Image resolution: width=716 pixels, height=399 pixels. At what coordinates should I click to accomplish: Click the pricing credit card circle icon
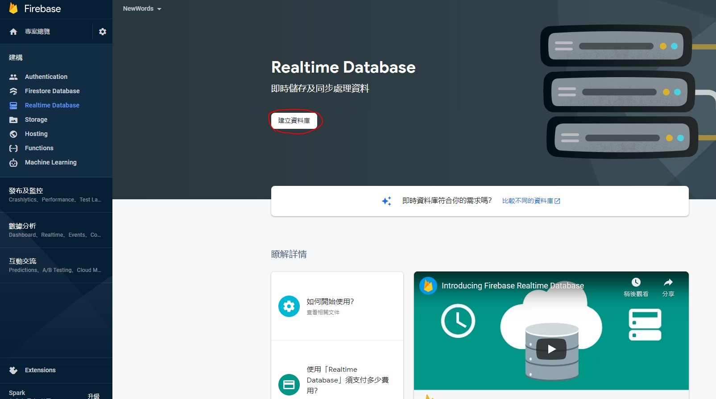tap(289, 385)
